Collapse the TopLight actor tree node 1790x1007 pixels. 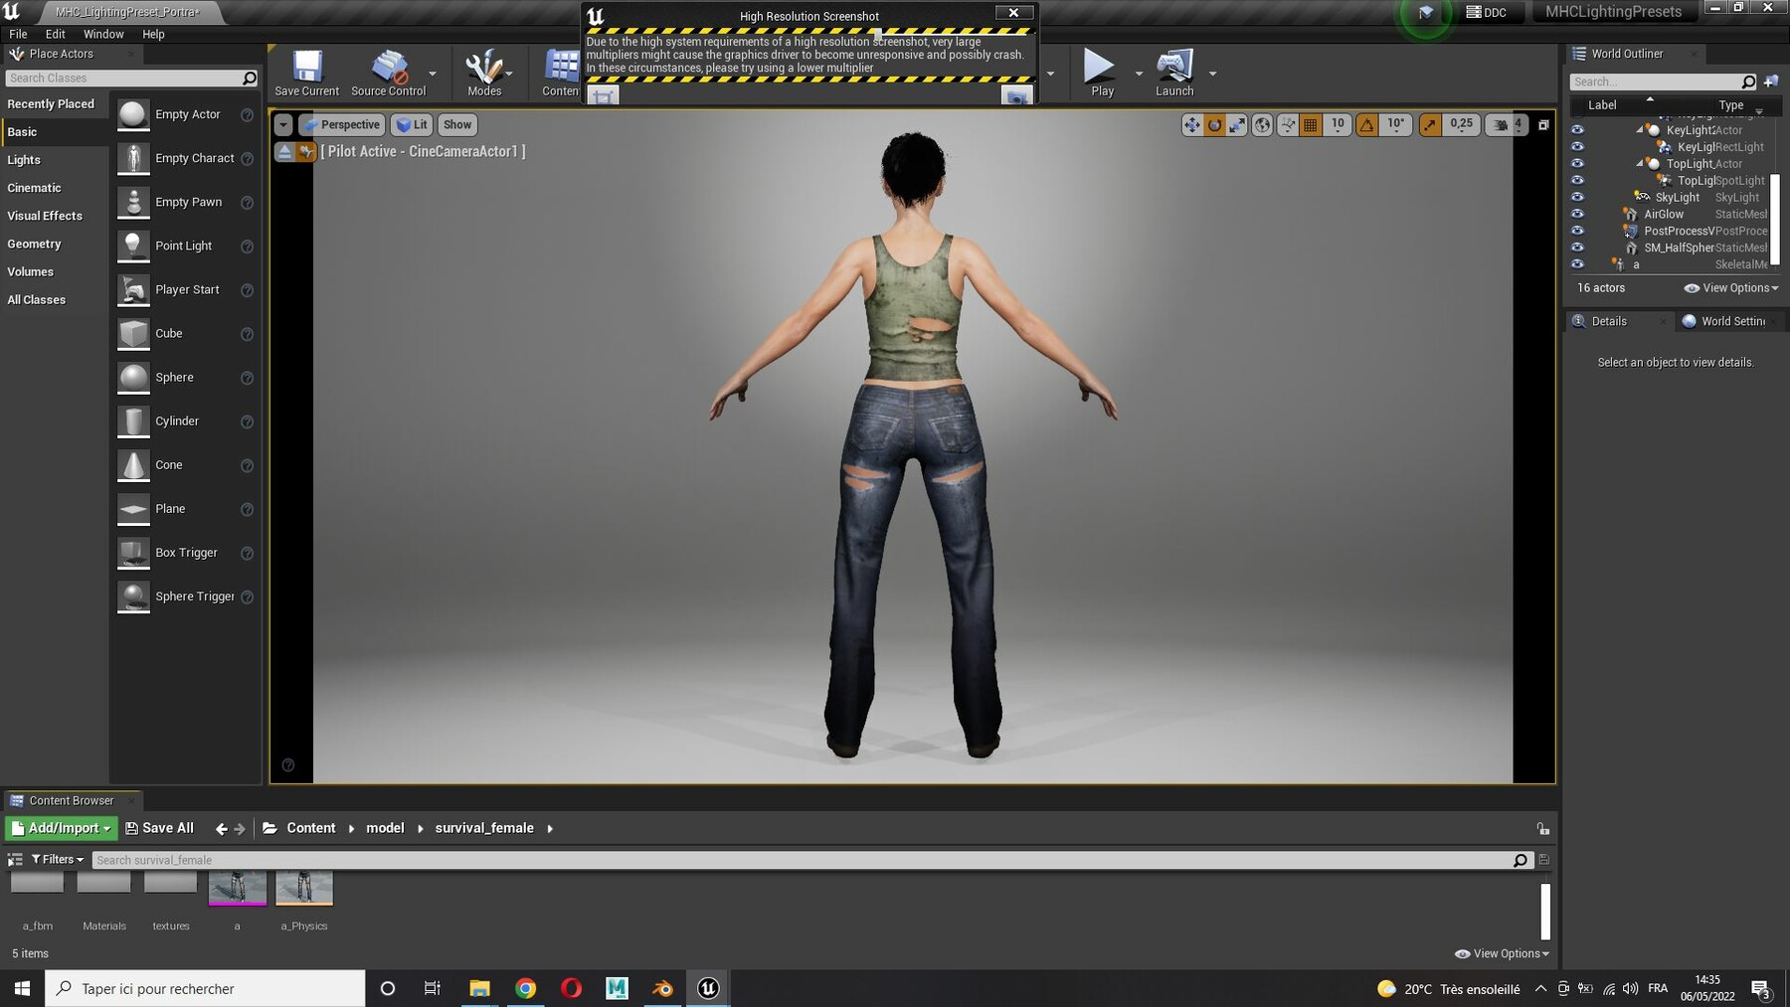click(1639, 164)
